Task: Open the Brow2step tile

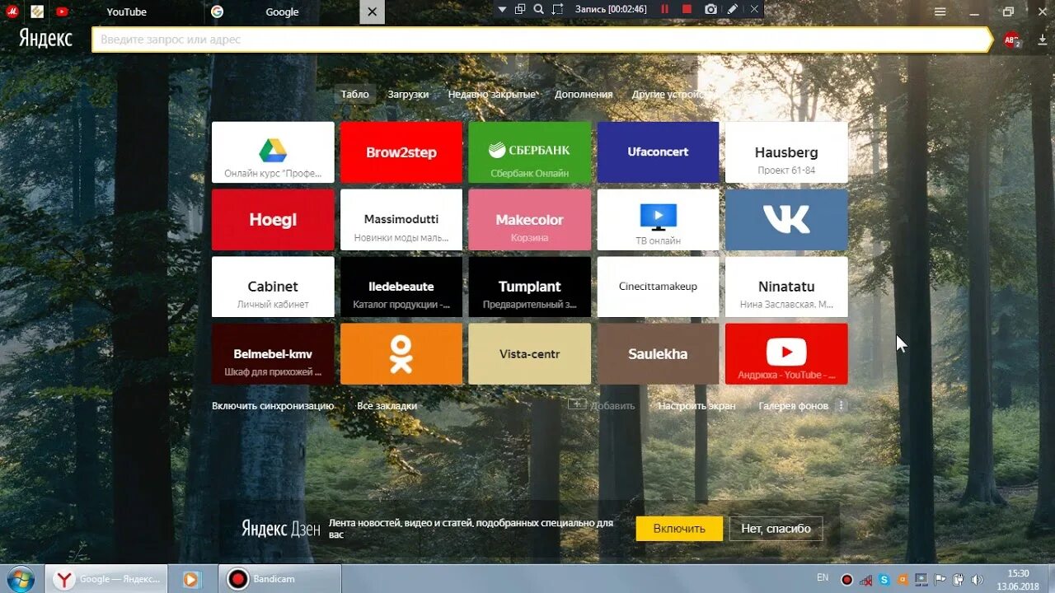Action: [x=401, y=152]
